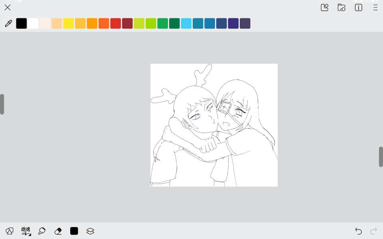
Task: Open the current black color box
Action: tap(74, 231)
